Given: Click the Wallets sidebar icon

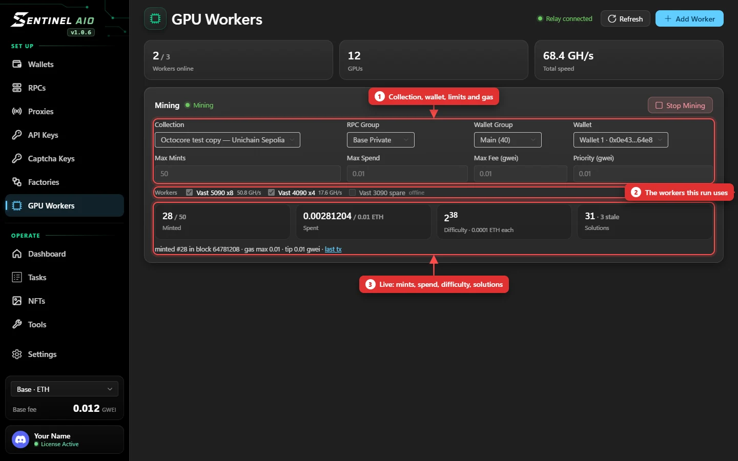Looking at the screenshot, I should click(17, 64).
